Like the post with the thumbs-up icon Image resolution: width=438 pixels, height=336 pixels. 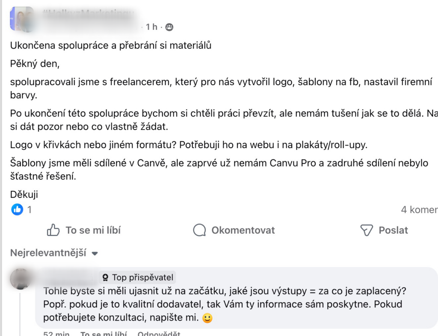click(53, 230)
